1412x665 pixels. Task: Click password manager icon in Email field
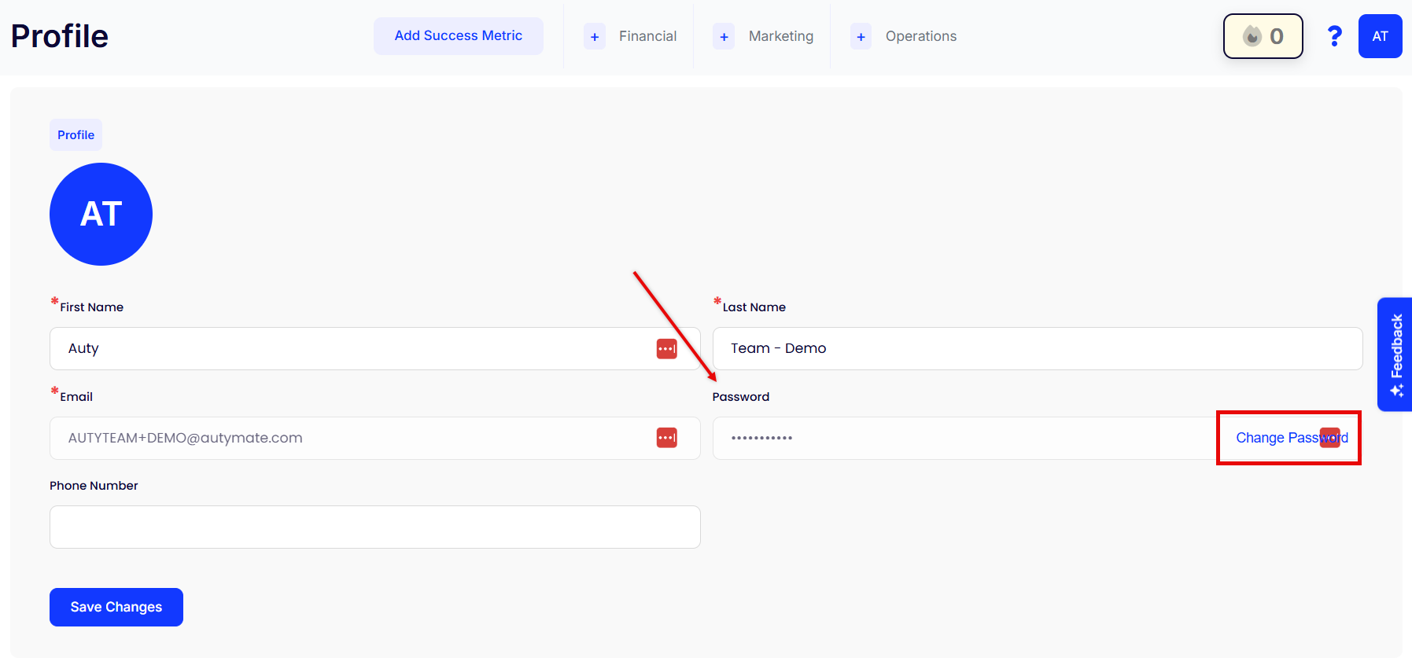[x=666, y=438]
